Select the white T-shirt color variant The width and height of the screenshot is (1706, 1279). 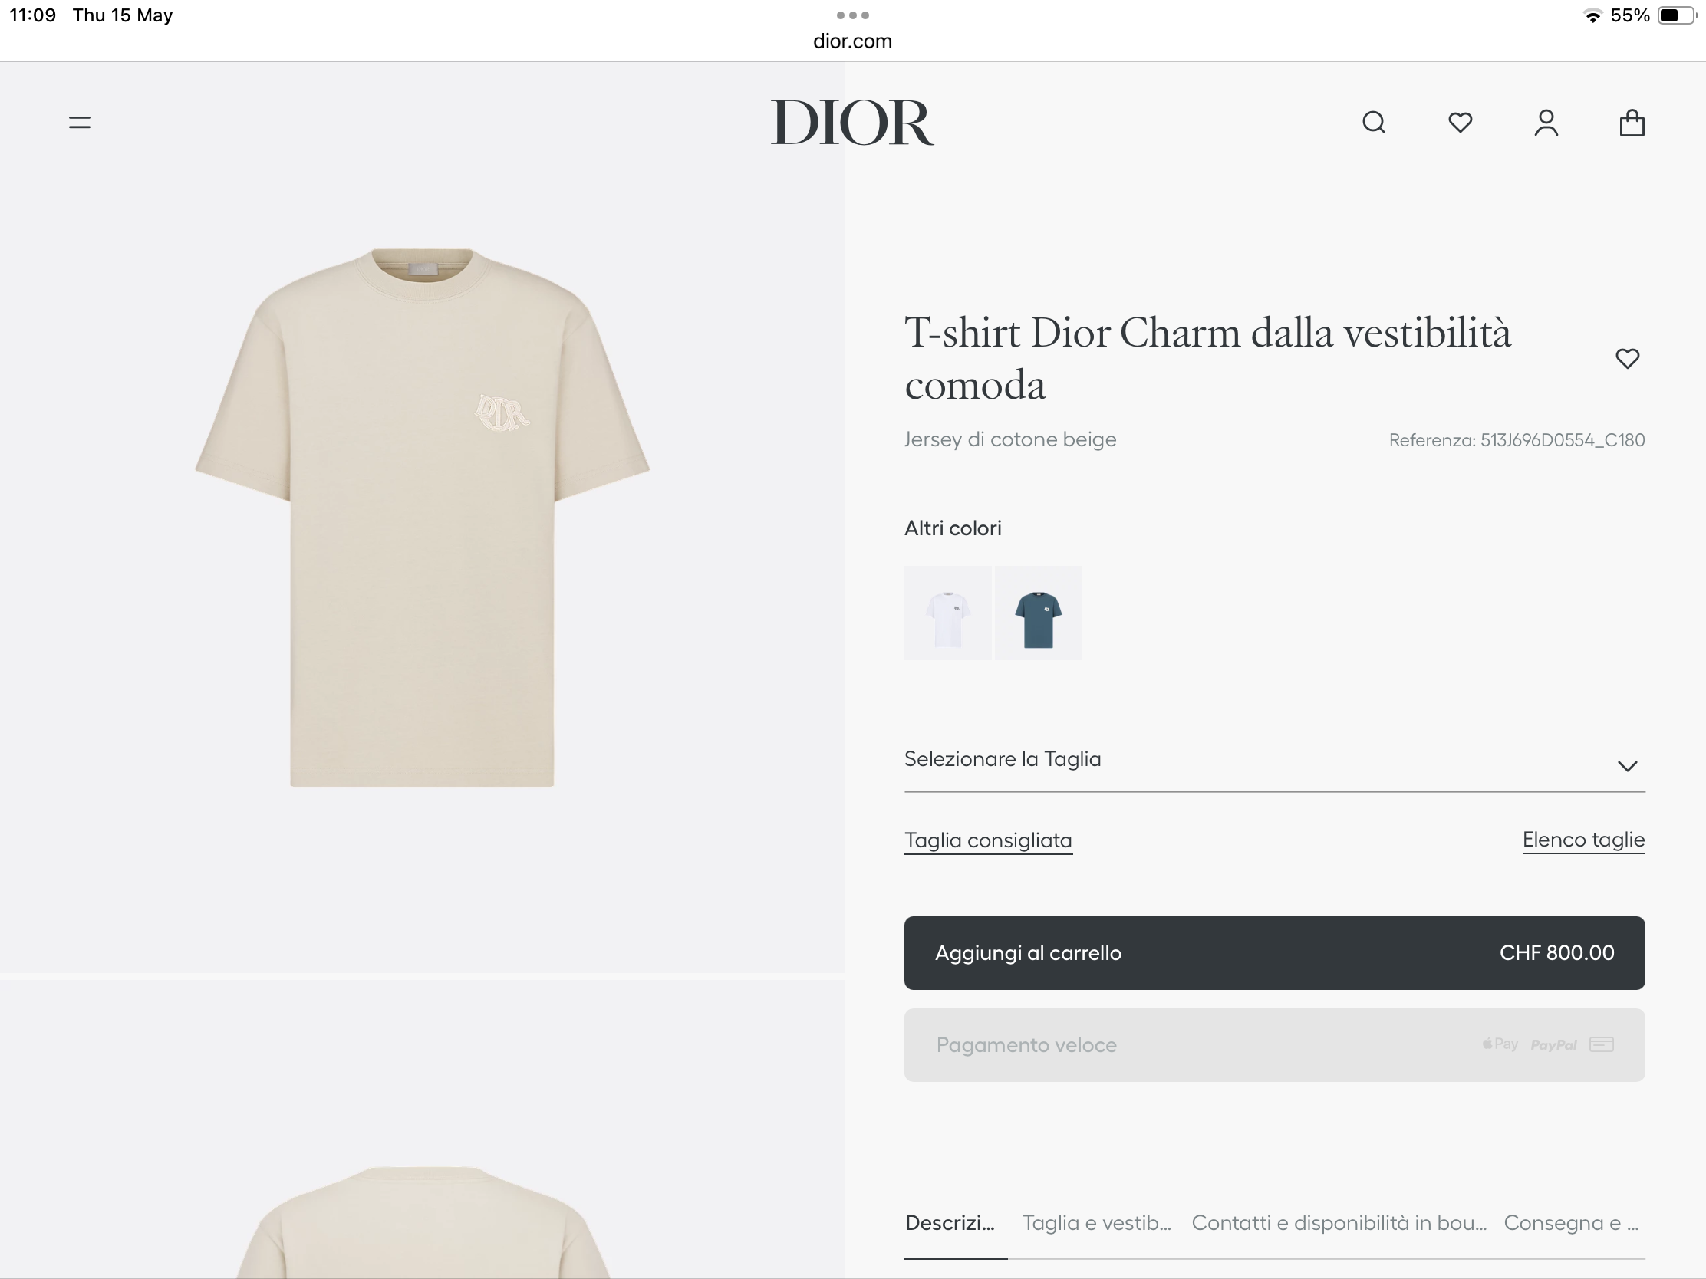(948, 613)
